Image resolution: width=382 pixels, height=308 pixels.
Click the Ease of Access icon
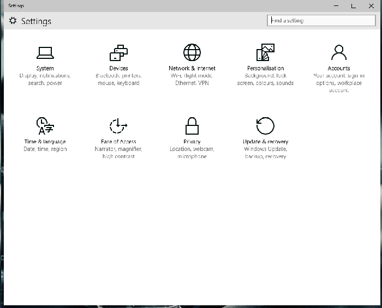click(x=118, y=126)
